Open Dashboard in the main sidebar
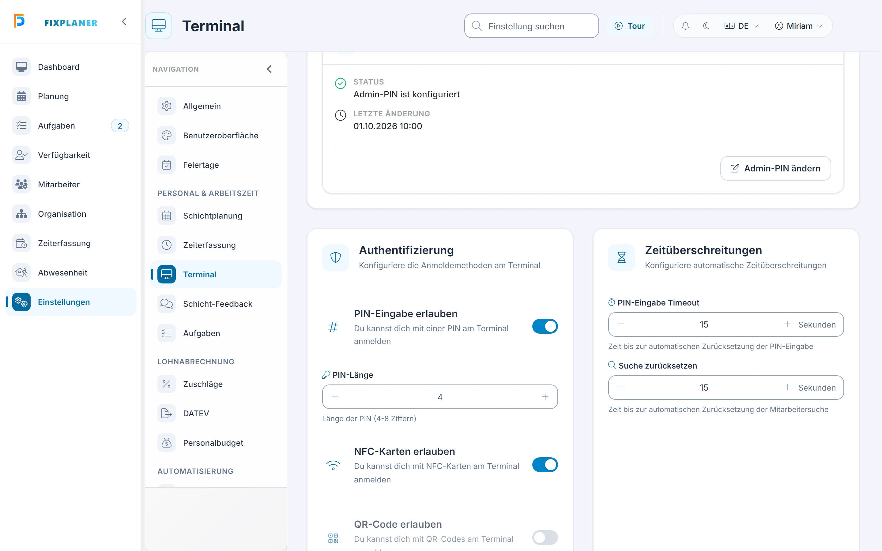 71,67
